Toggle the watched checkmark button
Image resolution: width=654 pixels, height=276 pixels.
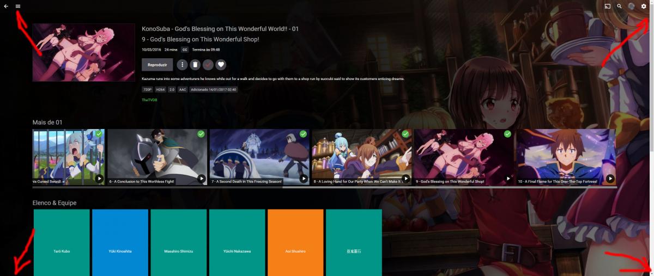[208, 65]
